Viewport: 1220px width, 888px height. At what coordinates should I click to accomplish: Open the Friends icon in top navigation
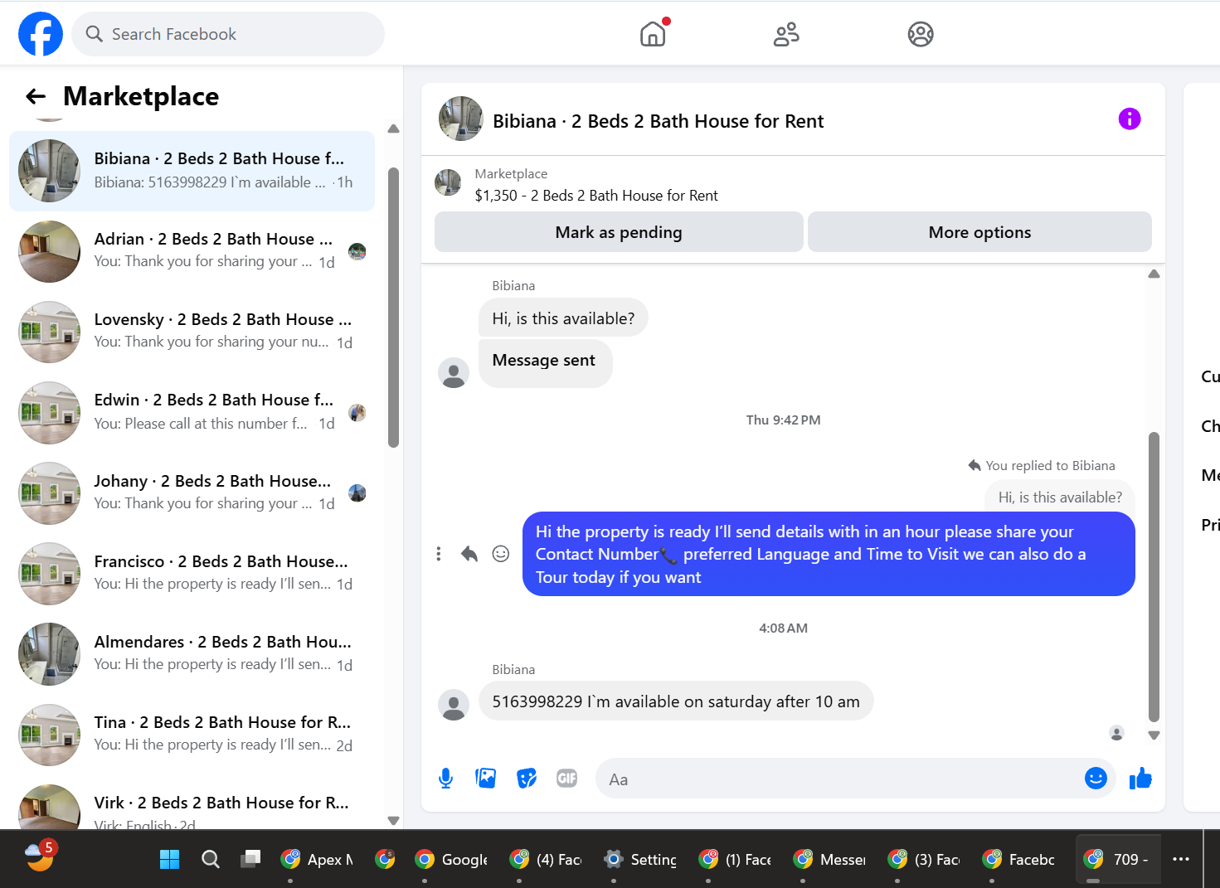[x=786, y=34]
